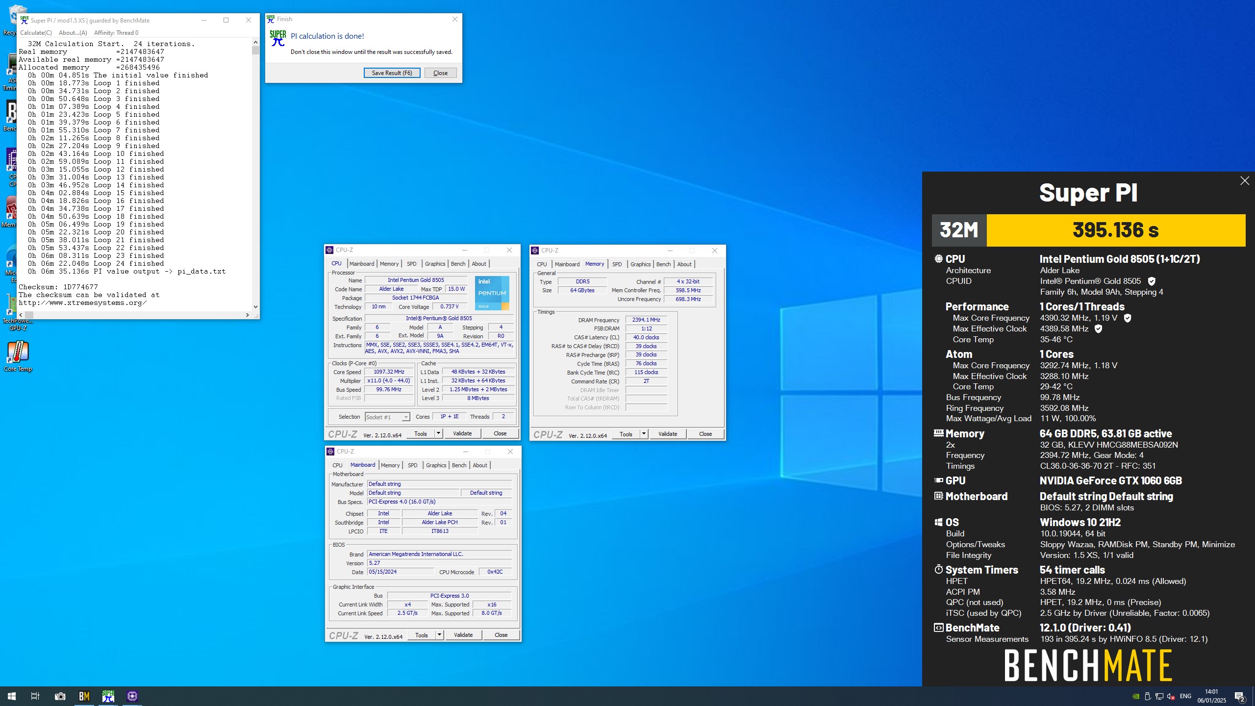Open the Core Temp desktop icon
The width and height of the screenshot is (1255, 706).
pyautogui.click(x=18, y=356)
